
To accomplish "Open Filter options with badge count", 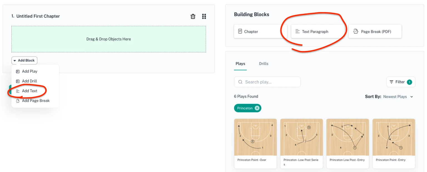I will tap(401, 82).
